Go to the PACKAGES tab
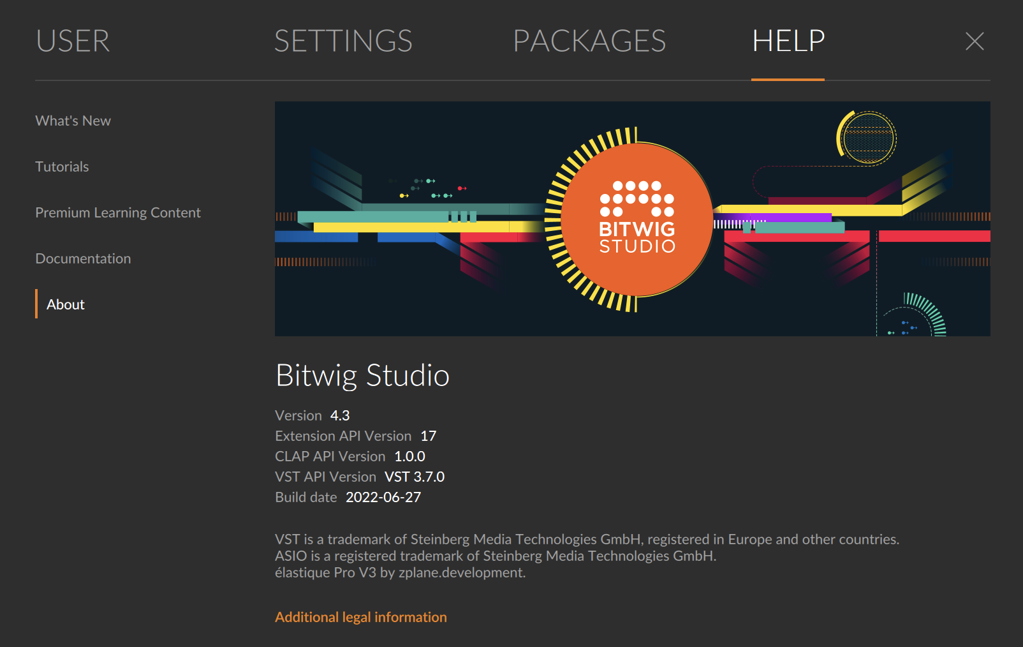1023x647 pixels. (589, 41)
